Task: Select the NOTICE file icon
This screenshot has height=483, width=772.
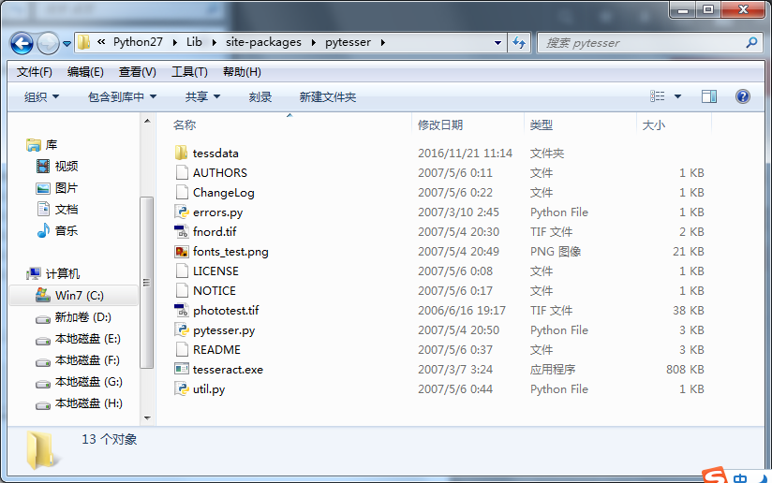Action: click(x=182, y=290)
